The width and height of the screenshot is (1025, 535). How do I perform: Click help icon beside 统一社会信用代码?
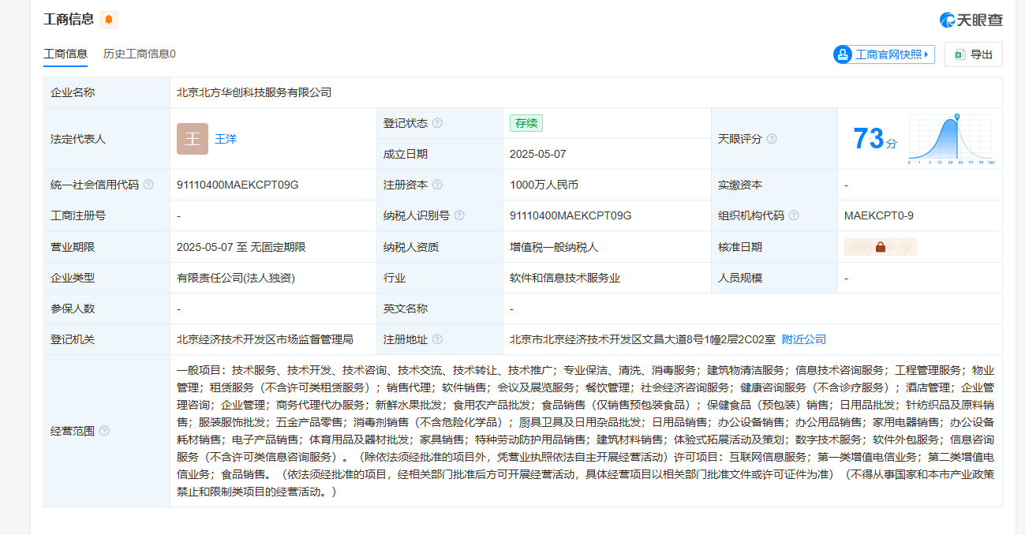[x=148, y=185]
